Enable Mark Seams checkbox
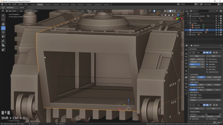Image resolution: width=223 pixels, height=125 pixels. [207, 67]
